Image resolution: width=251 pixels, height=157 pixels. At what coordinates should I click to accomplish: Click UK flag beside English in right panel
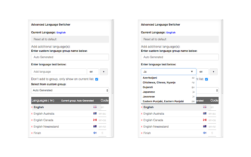205,107
